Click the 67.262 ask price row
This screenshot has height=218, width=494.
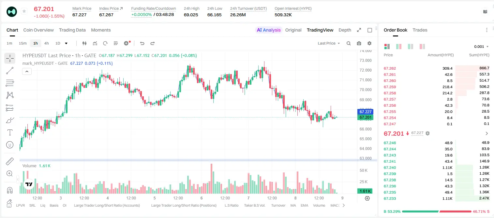(436, 68)
